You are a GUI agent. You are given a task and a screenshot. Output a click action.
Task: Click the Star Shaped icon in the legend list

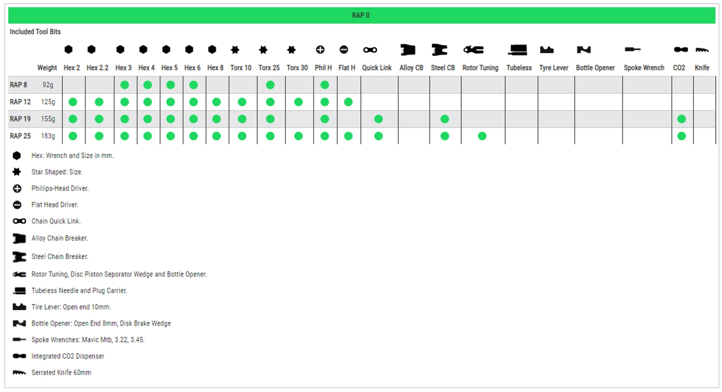pyautogui.click(x=17, y=172)
